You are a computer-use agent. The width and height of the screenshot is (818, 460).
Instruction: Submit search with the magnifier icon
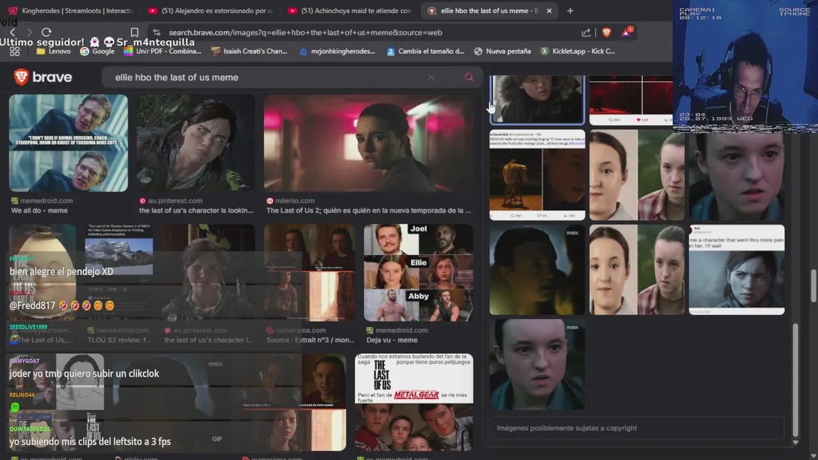[x=469, y=77]
